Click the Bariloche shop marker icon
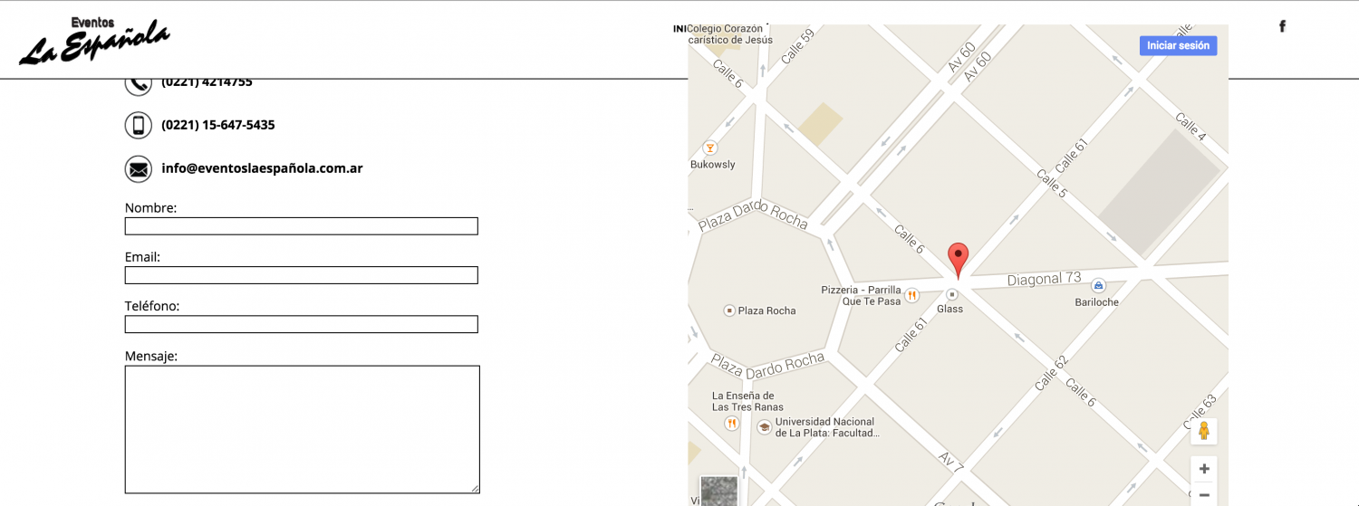The width and height of the screenshot is (1359, 506). pyautogui.click(x=1098, y=285)
